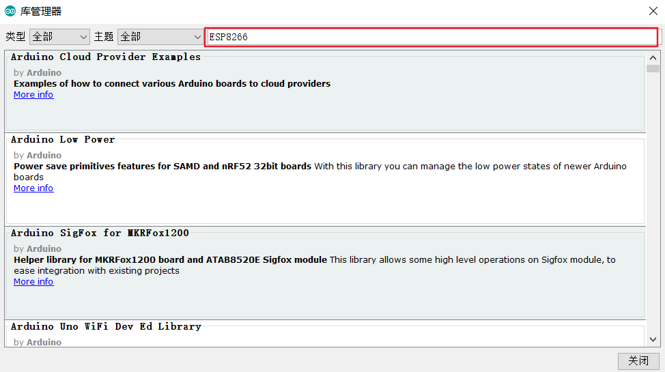Click the 类型 label

[x=16, y=37]
